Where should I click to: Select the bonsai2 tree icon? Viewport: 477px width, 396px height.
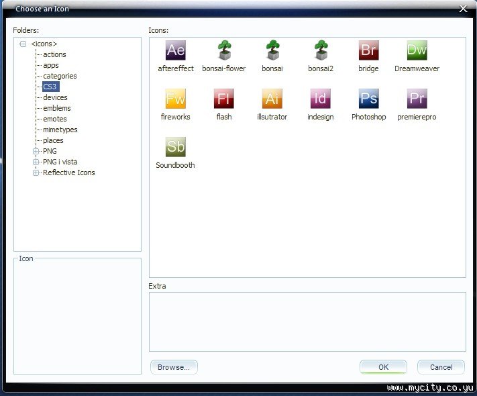[x=321, y=50]
